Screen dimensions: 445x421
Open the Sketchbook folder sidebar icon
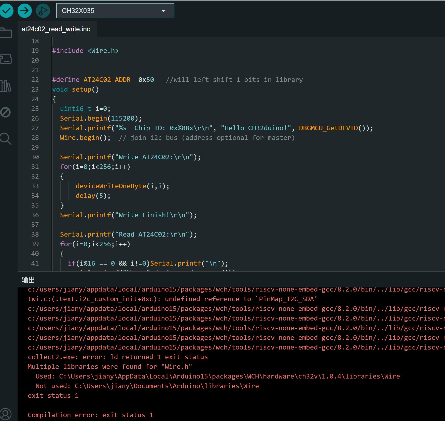pyautogui.click(x=6, y=33)
